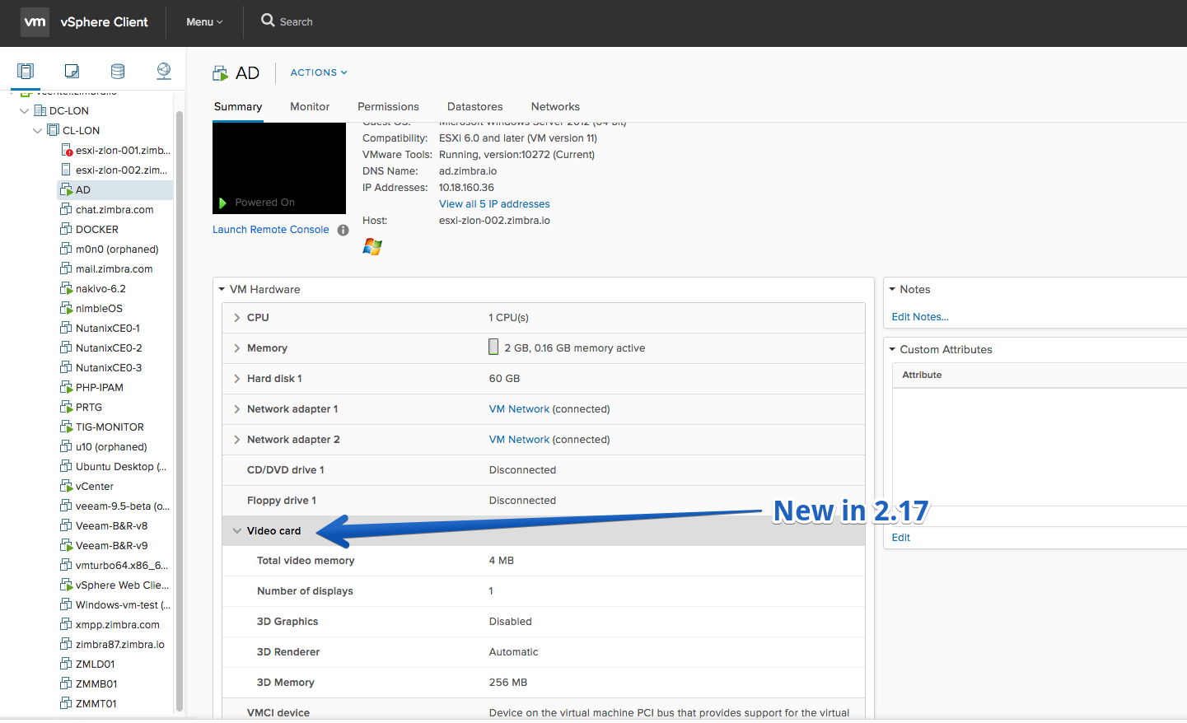Collapse the Notes panel
1187x723 pixels.
pos(892,290)
